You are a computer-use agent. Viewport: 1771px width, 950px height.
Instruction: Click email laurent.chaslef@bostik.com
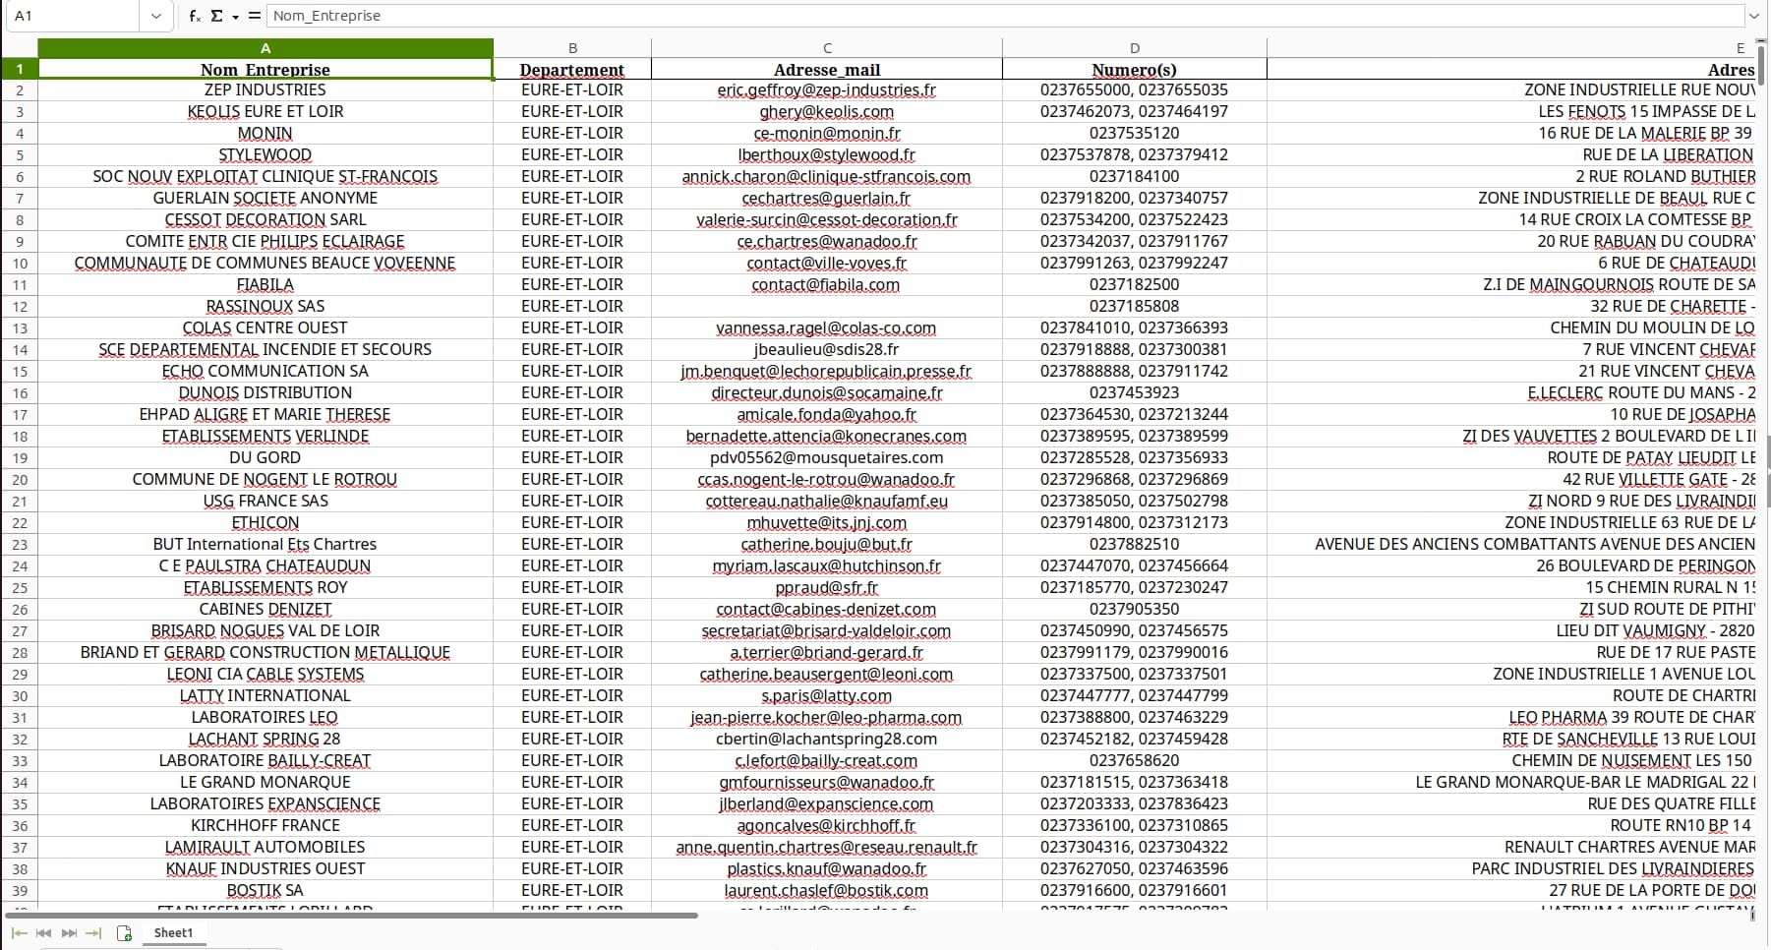[827, 891]
